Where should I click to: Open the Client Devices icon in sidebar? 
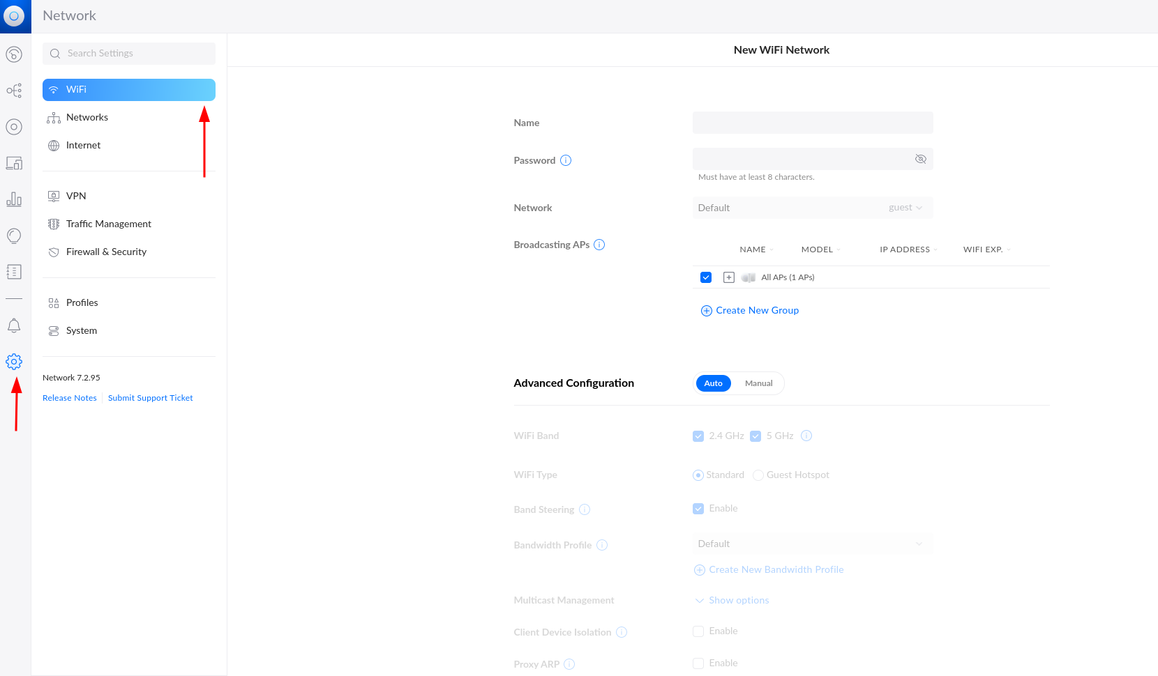(14, 163)
